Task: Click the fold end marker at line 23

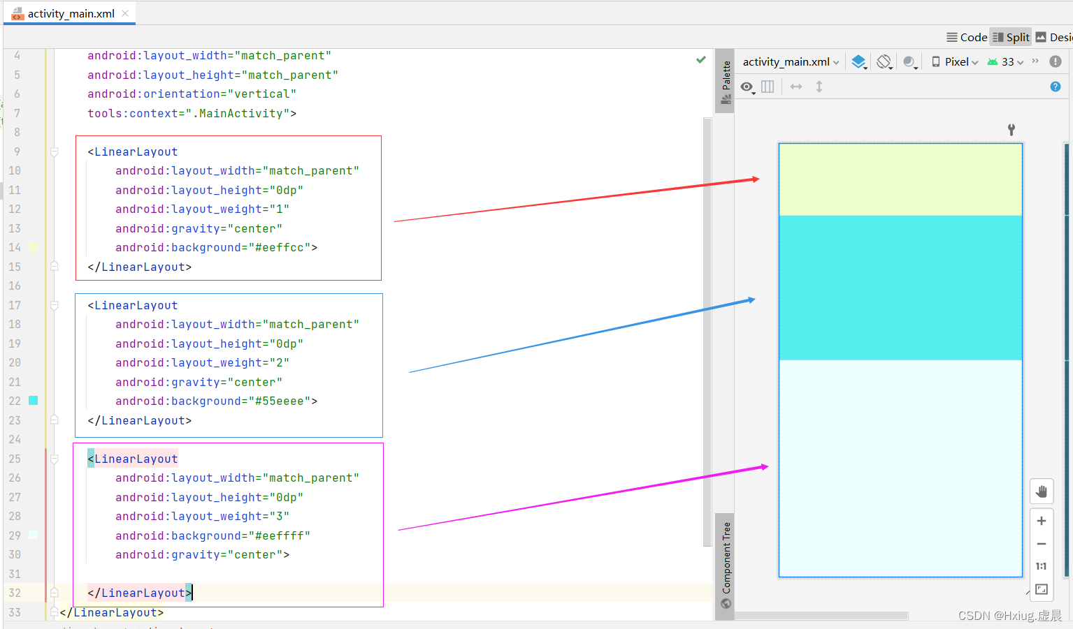Action: [x=54, y=420]
